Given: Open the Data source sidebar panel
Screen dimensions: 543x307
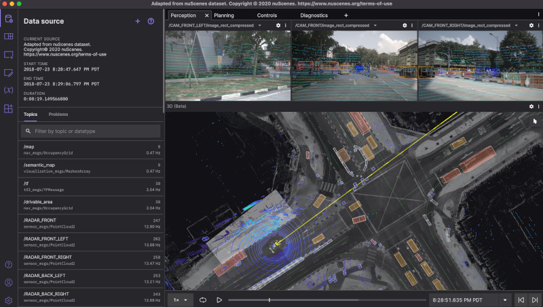Looking at the screenshot, I should 8,18.
